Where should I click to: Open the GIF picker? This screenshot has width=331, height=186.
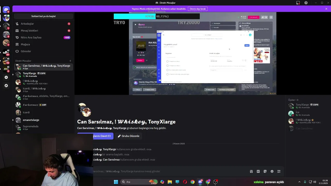pos(258,171)
